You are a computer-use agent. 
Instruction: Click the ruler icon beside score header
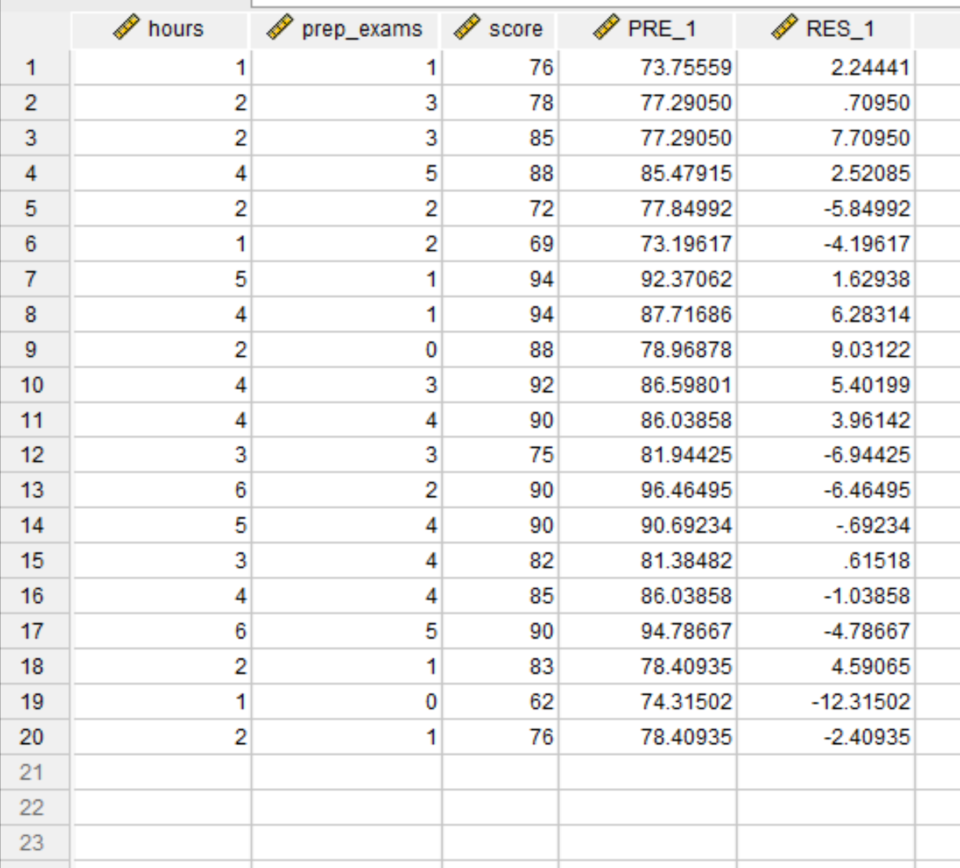coord(467,29)
